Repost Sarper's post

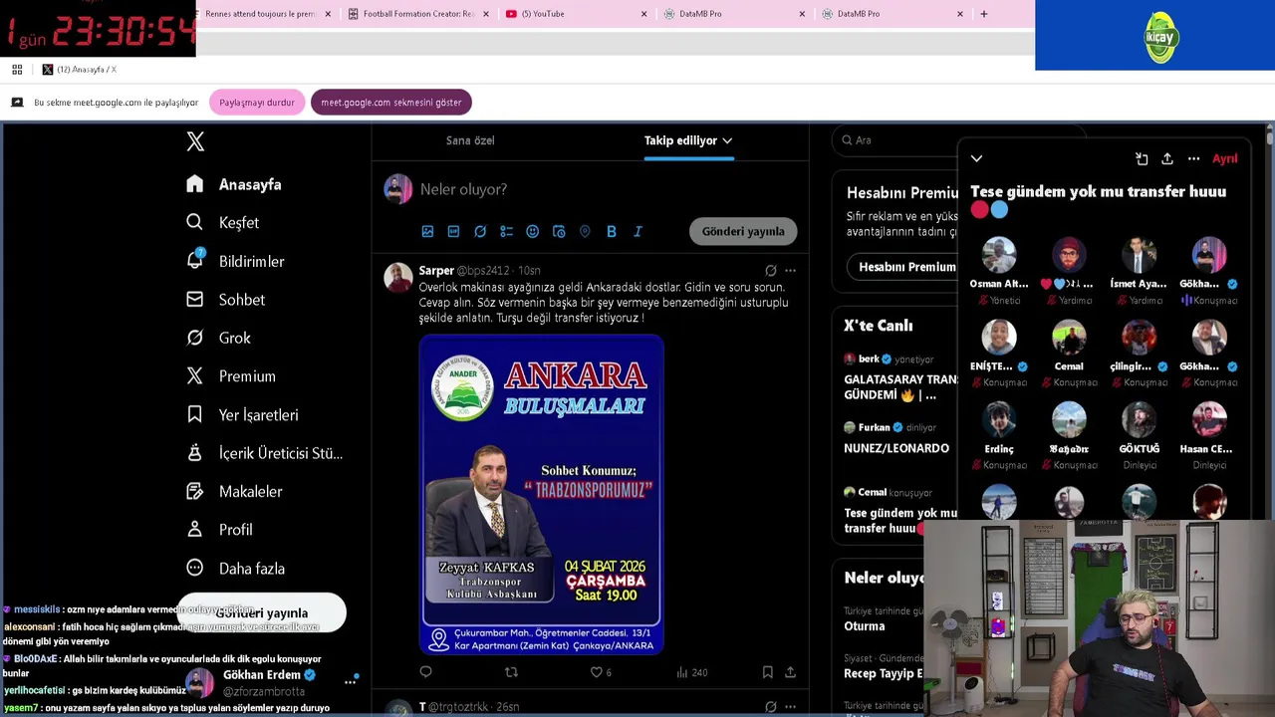511,672
